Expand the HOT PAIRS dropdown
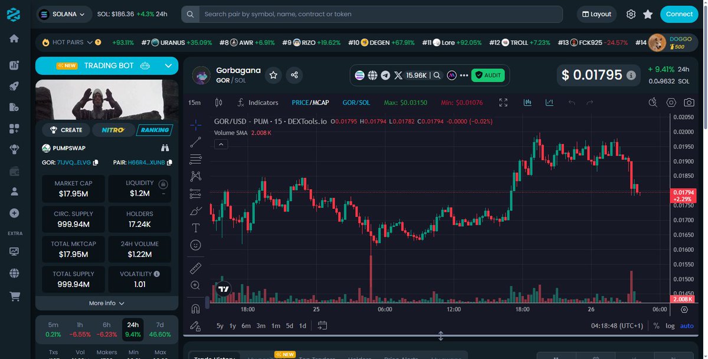 click(90, 42)
